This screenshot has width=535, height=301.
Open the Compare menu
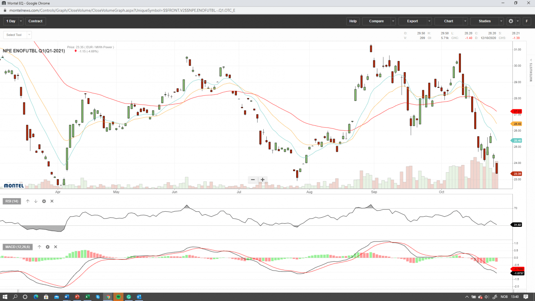click(x=376, y=21)
